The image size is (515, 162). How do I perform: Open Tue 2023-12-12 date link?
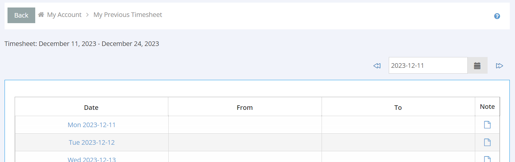click(92, 142)
